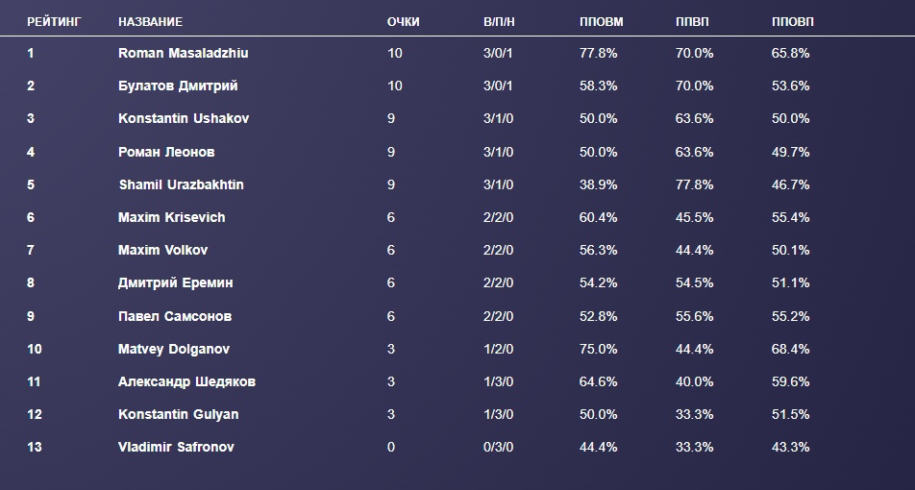Click on Роман Леонов
Viewport: 915px width, 490px height.
[x=166, y=152]
